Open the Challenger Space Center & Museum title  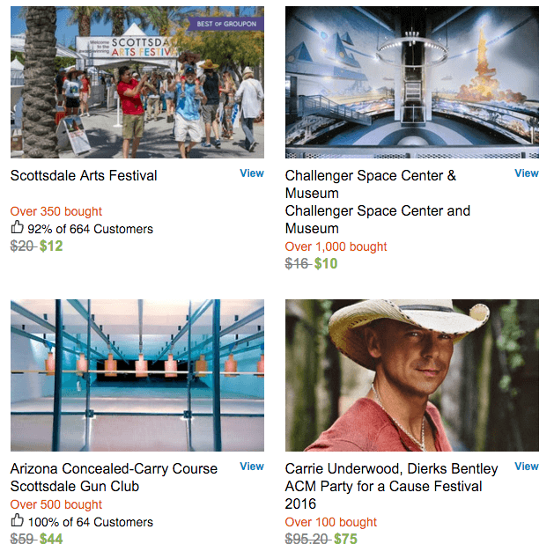pos(371,184)
